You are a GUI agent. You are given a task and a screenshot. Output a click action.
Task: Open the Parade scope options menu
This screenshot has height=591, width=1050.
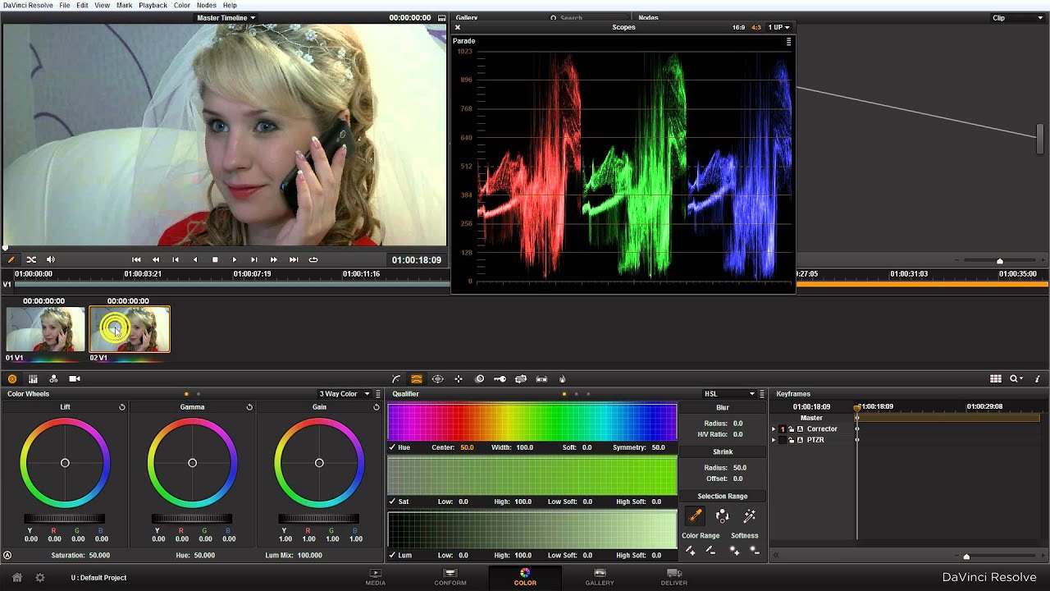point(788,41)
